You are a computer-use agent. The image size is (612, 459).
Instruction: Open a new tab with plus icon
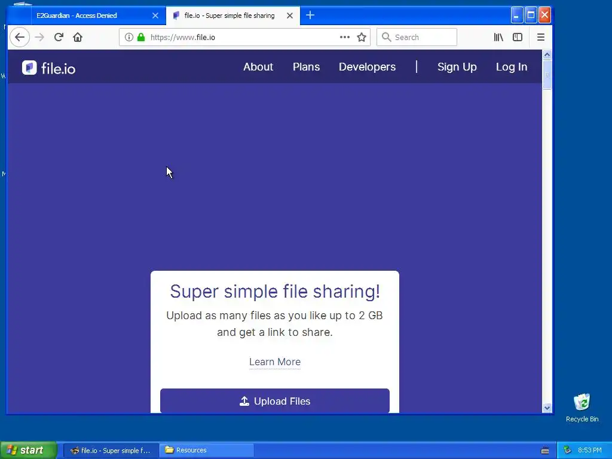click(310, 15)
